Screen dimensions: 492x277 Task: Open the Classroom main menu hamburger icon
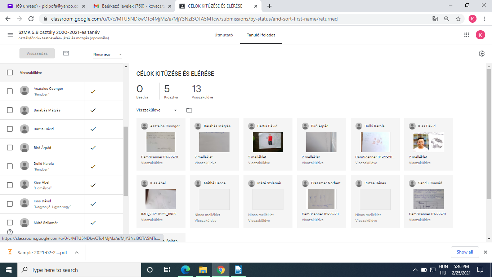pos(10,35)
